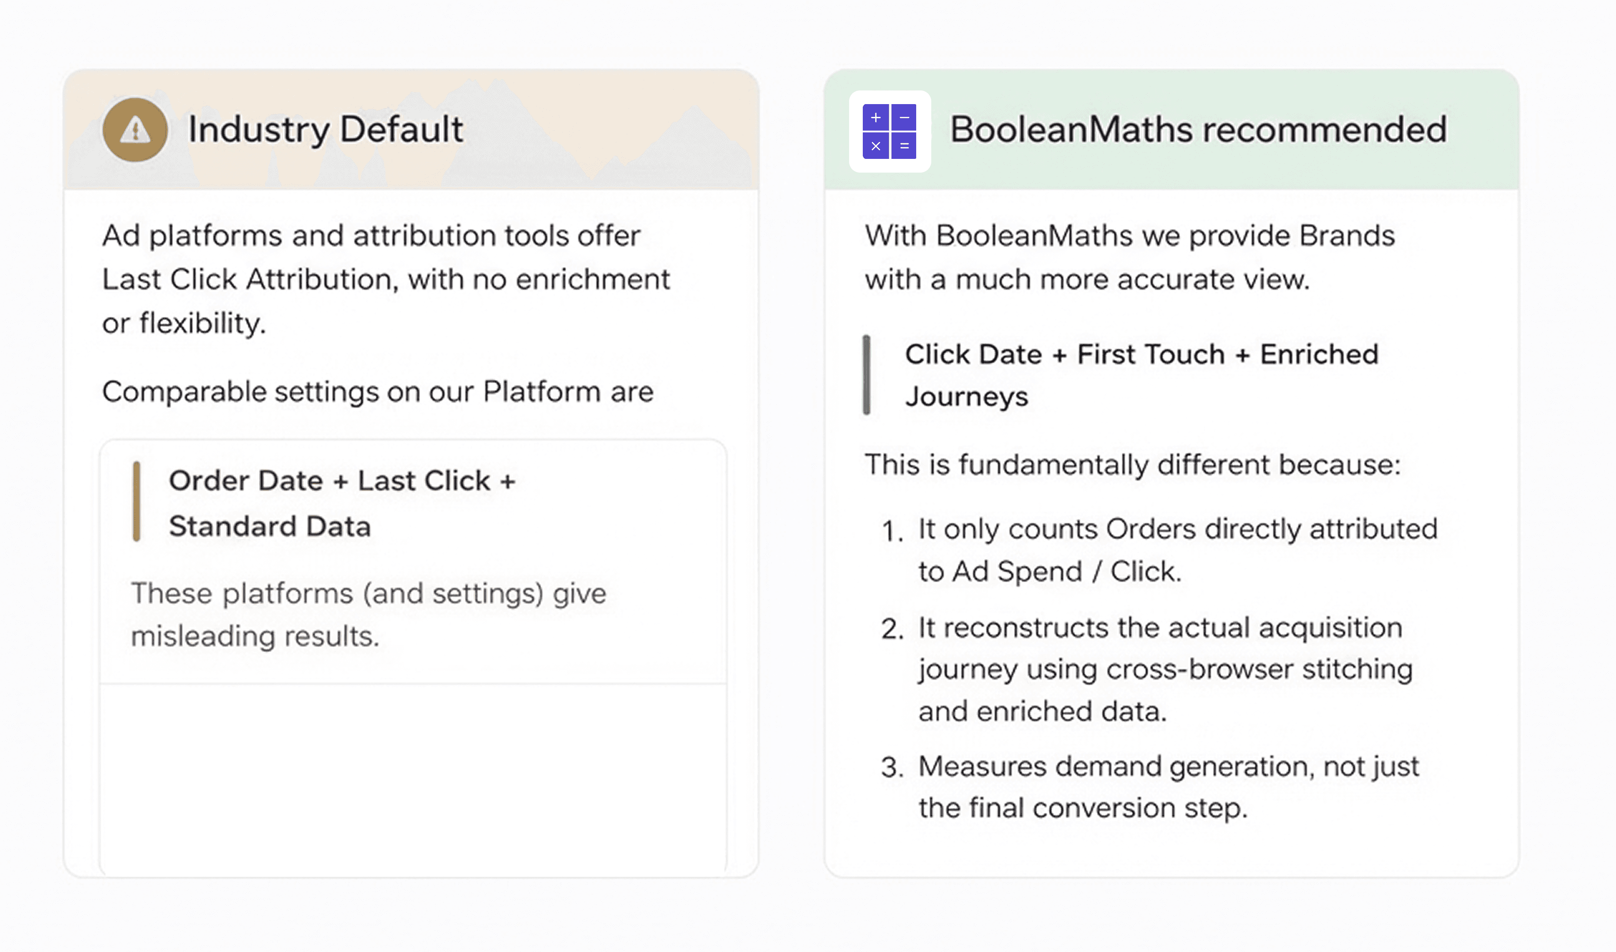The width and height of the screenshot is (1616, 952).
Task: Click the gold quote bar beside Order Date
Action: [x=136, y=502]
